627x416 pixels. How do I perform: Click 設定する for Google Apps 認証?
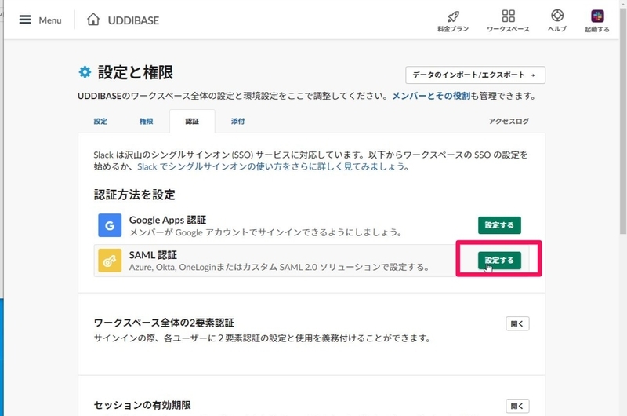(x=499, y=225)
